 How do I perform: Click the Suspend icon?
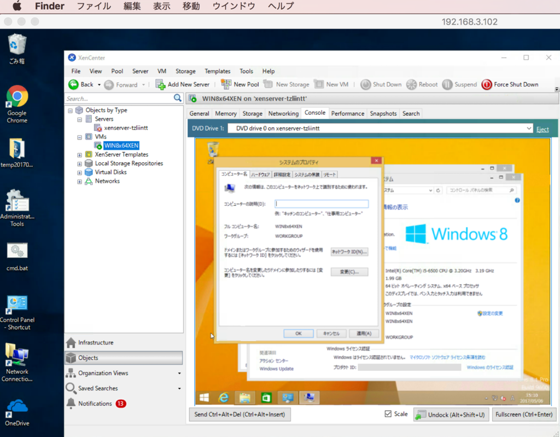[447, 84]
